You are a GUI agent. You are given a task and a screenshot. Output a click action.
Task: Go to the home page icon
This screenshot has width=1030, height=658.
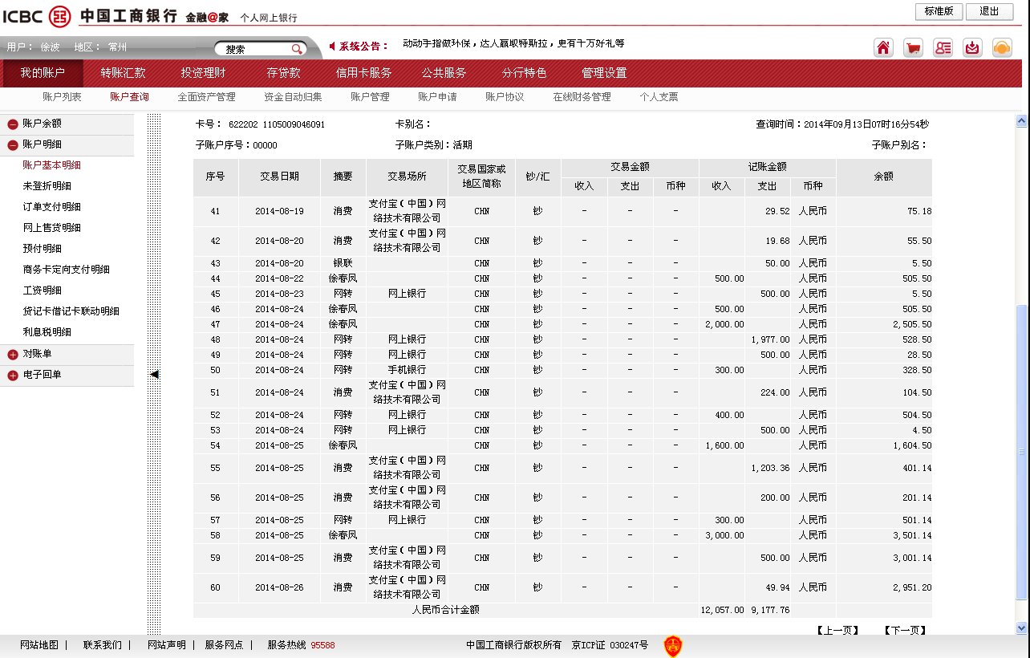coord(883,47)
